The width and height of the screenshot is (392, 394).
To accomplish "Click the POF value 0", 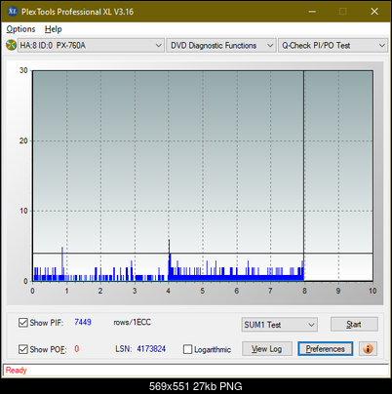I will click(77, 349).
